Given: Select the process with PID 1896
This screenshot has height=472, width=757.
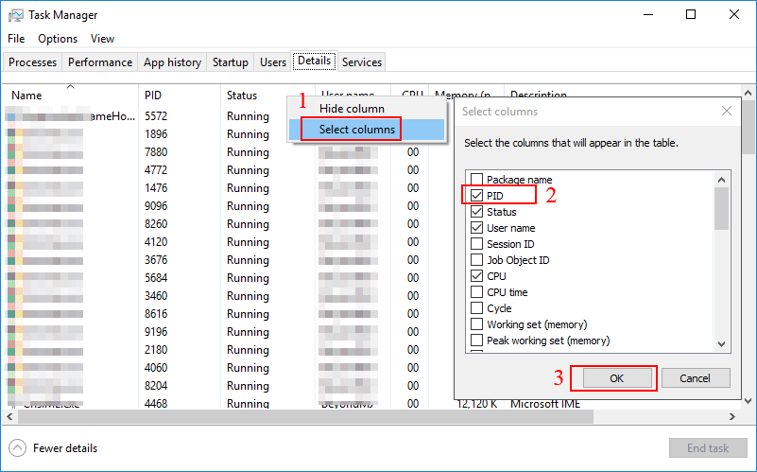Looking at the screenshot, I should (x=156, y=134).
